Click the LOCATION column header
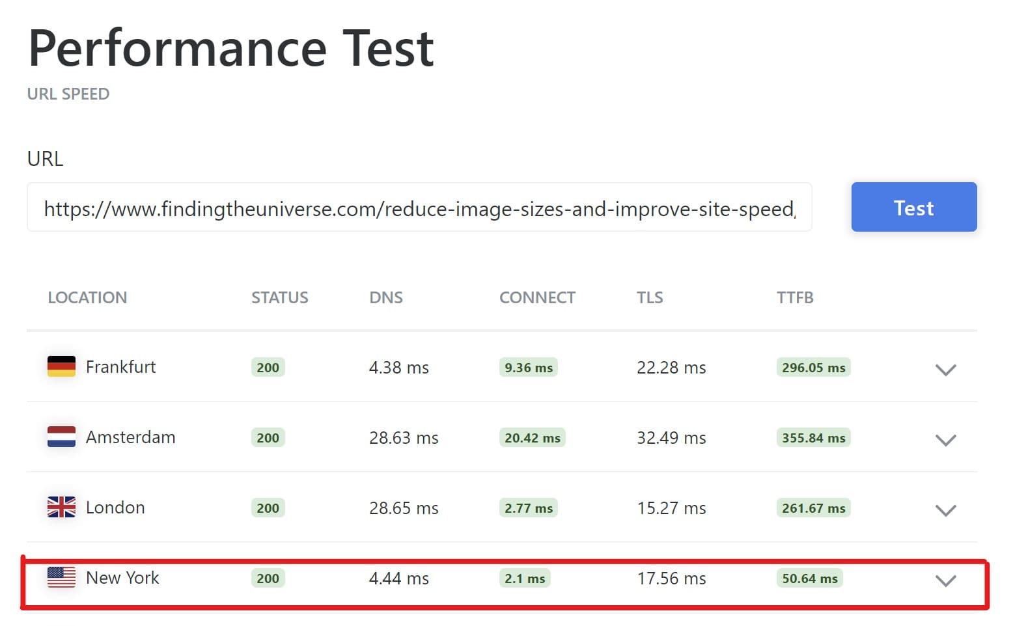Image resolution: width=1013 pixels, height=626 pixels. pos(87,297)
